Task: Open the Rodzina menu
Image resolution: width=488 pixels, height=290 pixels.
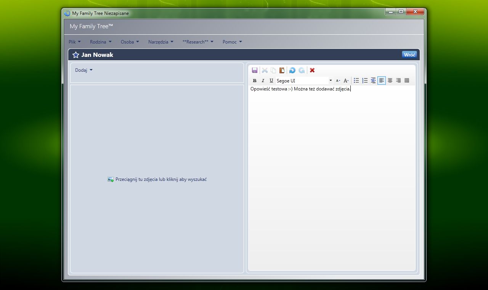Action: 101,42
